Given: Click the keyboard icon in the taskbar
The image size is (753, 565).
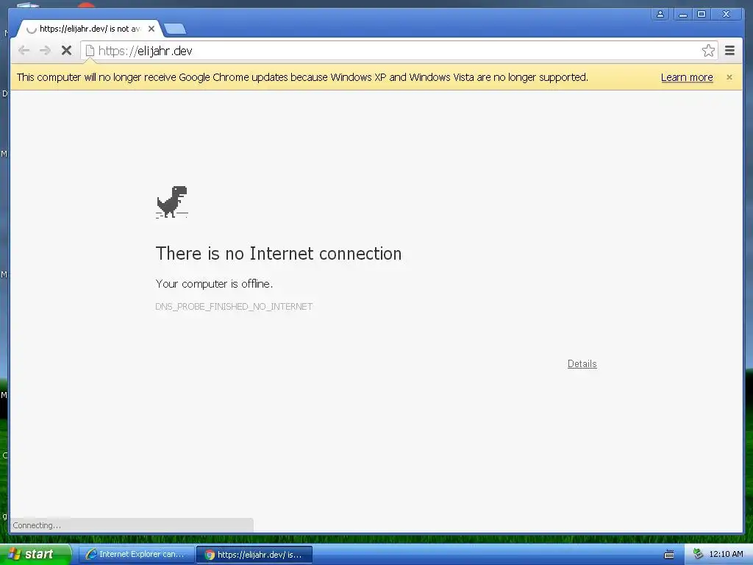Looking at the screenshot, I should [x=668, y=555].
